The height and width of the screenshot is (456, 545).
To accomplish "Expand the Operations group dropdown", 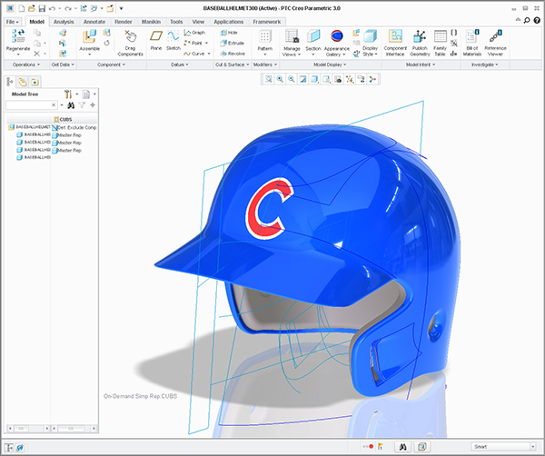I will coord(26,64).
